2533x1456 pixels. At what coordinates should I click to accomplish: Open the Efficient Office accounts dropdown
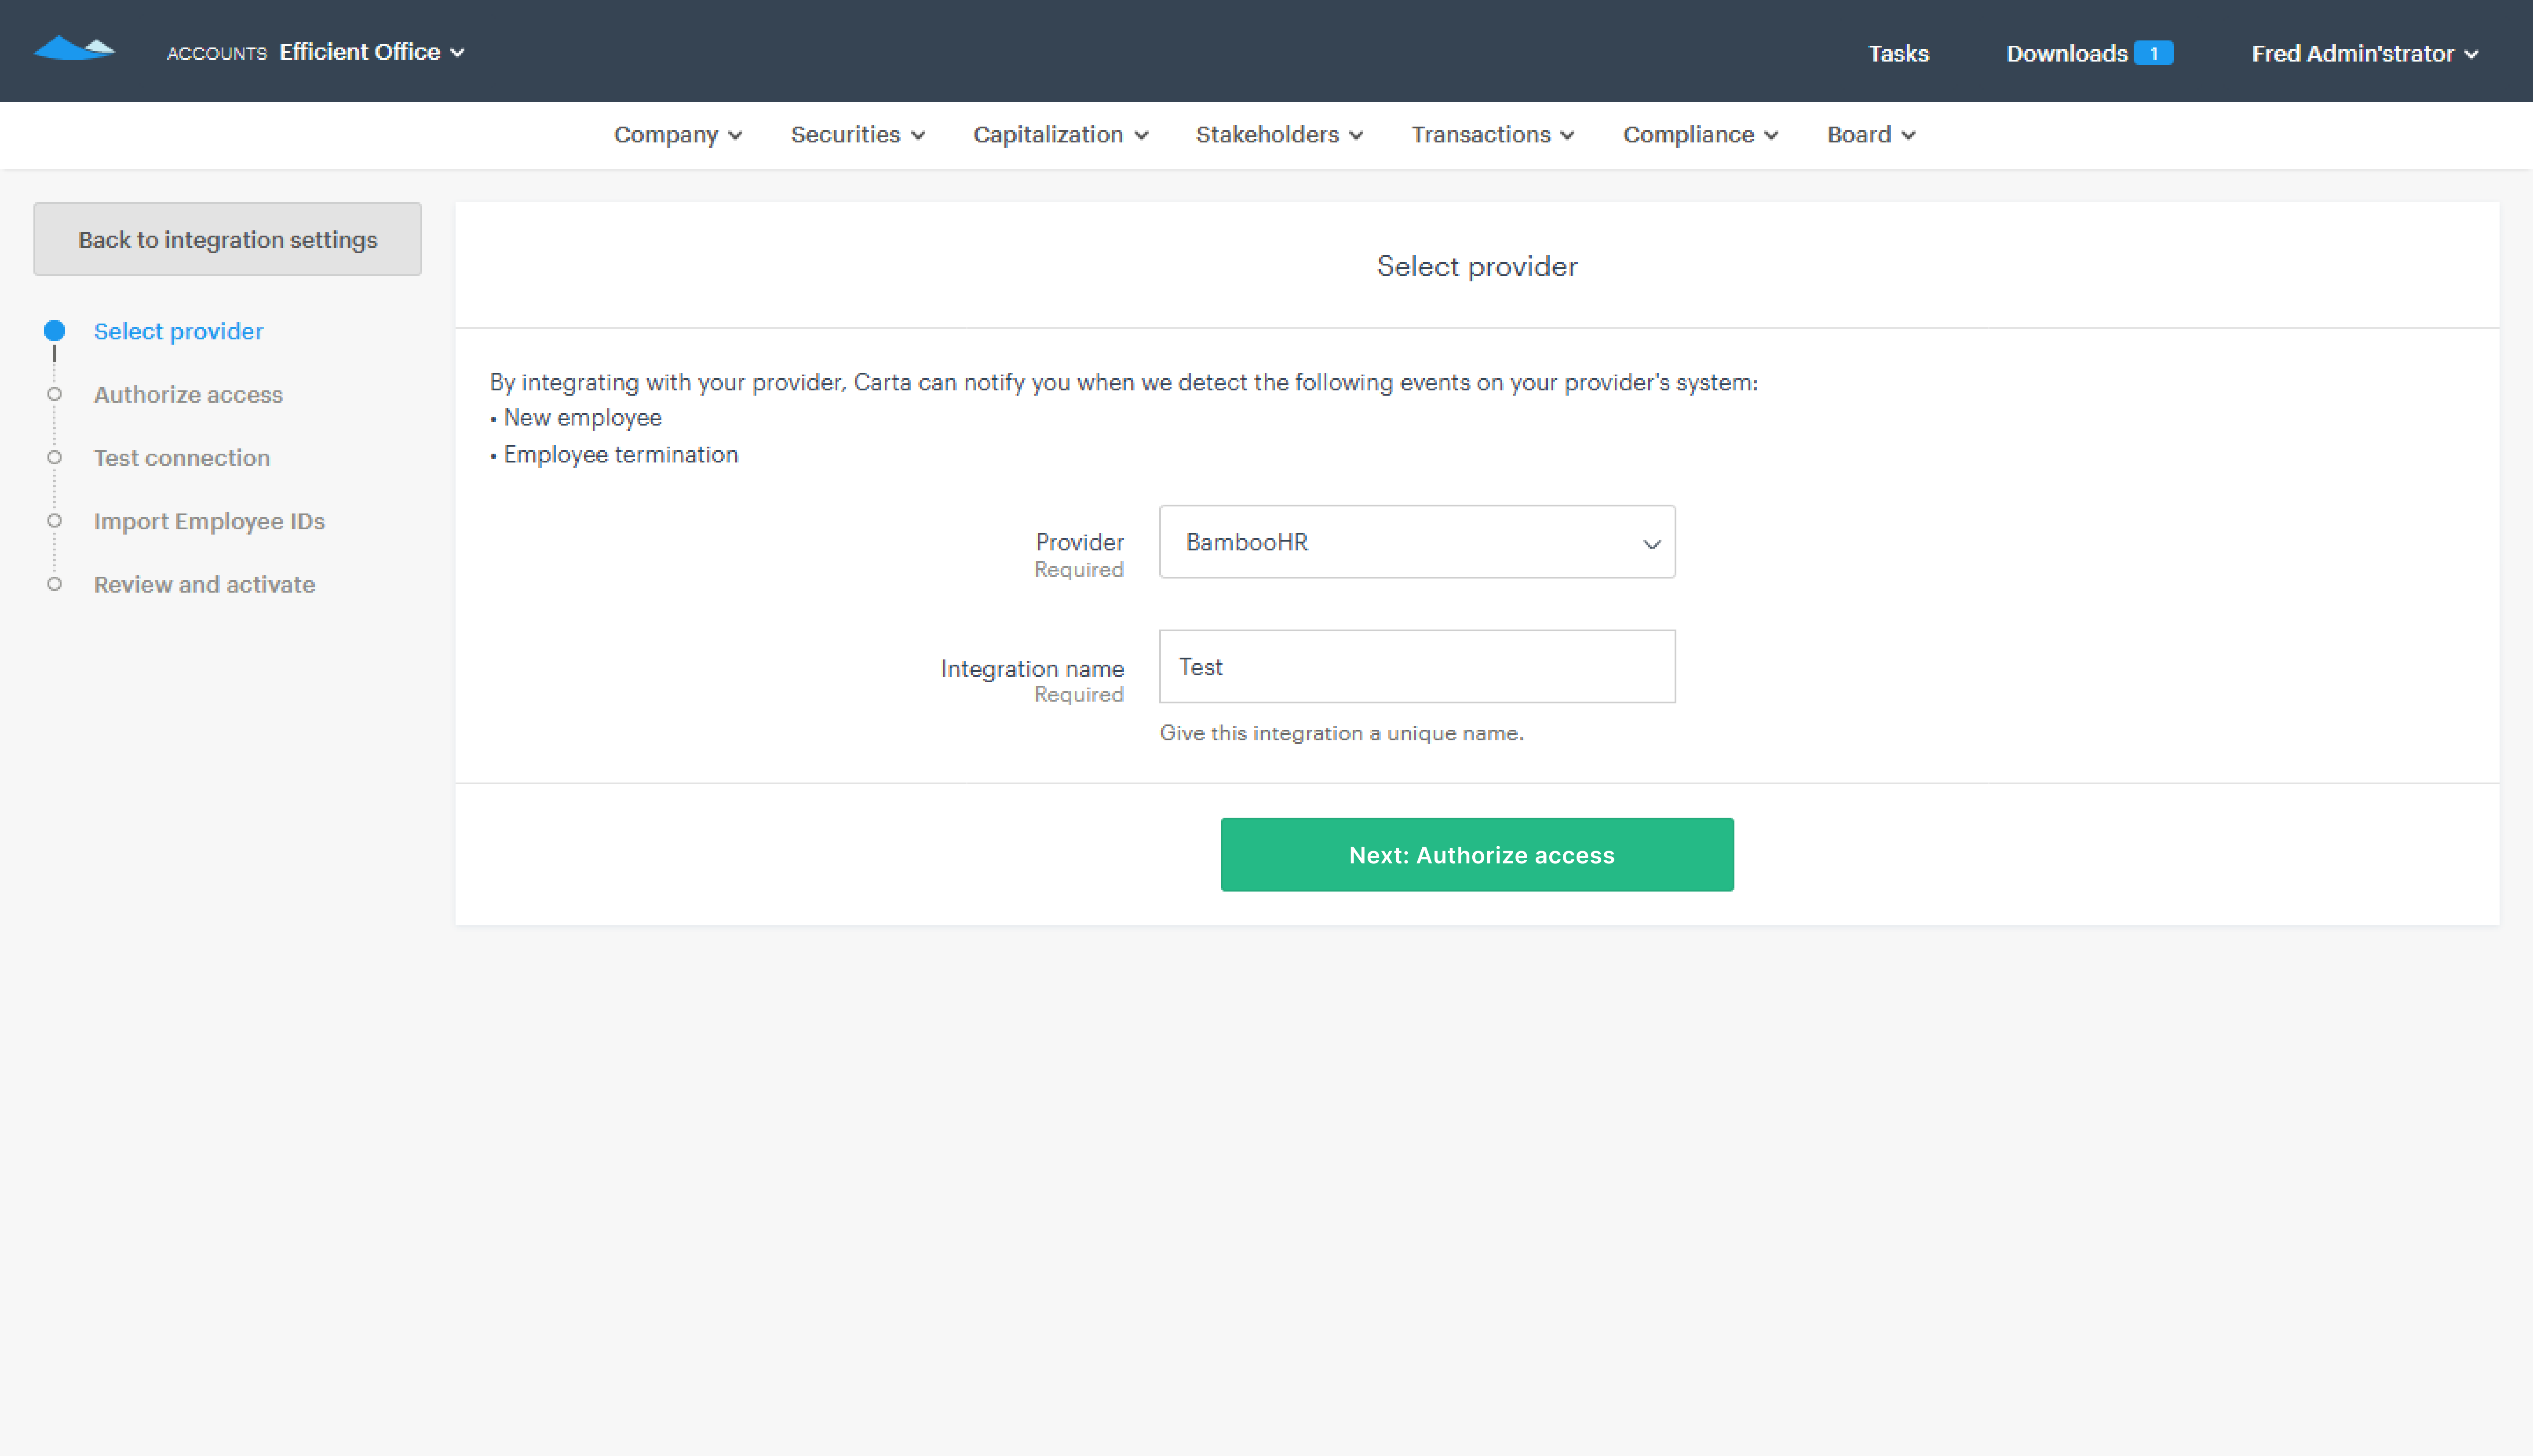point(371,52)
